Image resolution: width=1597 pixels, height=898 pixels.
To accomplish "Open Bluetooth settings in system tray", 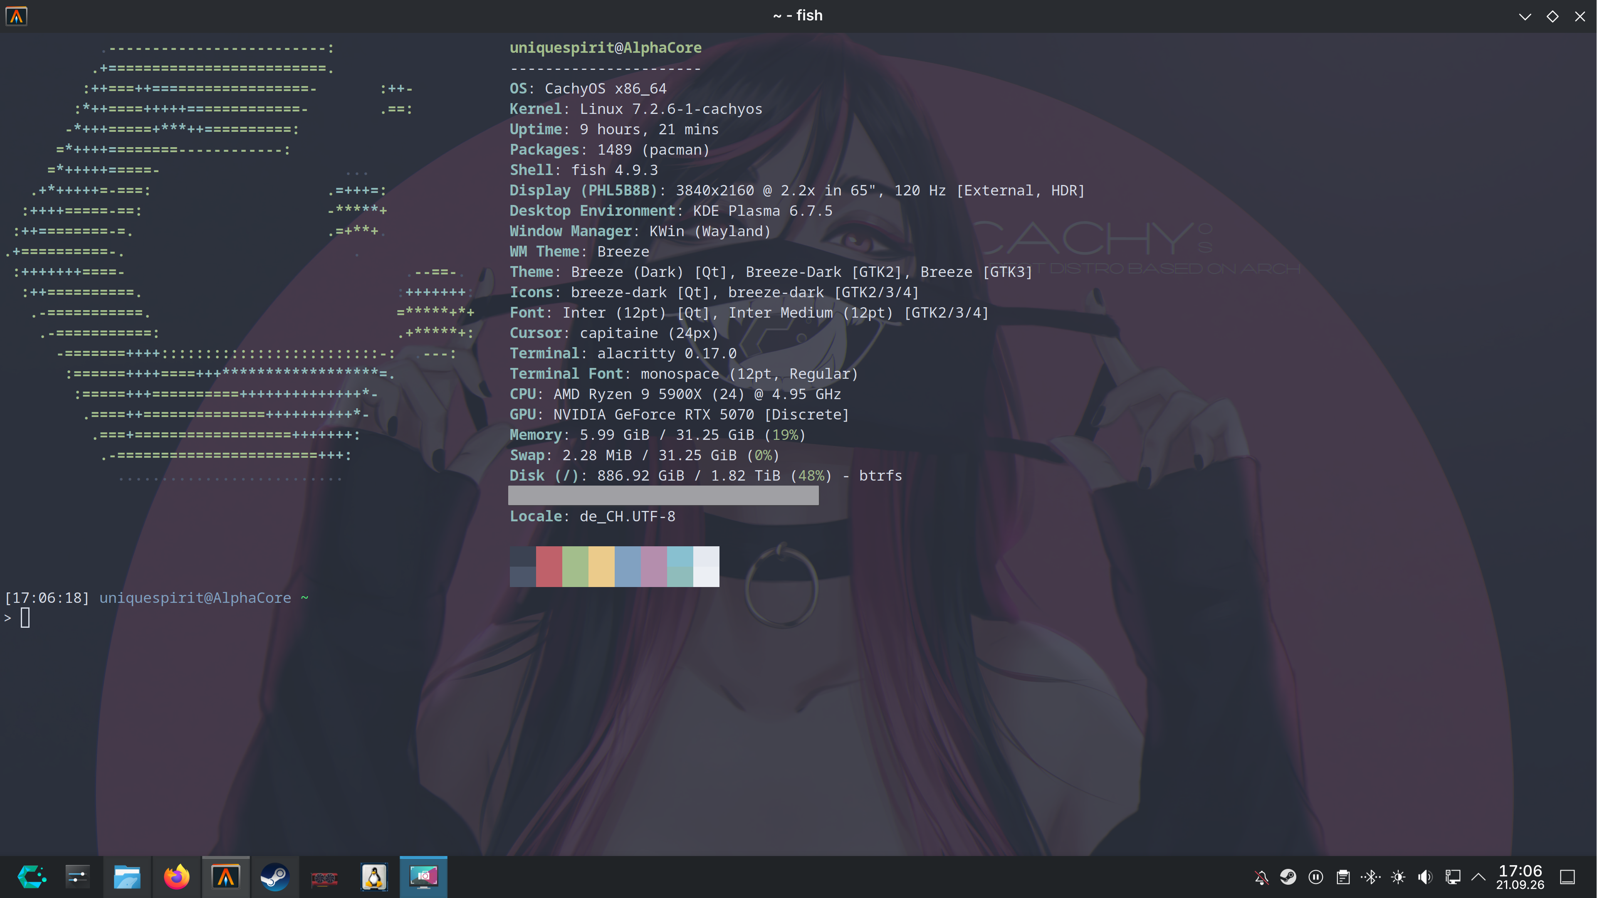I will point(1371,877).
